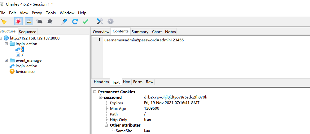This screenshot has height=134, width=310.
Task: Toggle the red Record button
Action: coord(18,21)
